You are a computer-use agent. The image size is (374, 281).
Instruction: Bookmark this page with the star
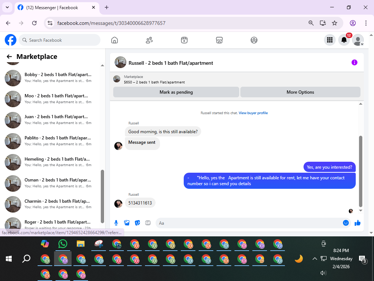(335, 23)
